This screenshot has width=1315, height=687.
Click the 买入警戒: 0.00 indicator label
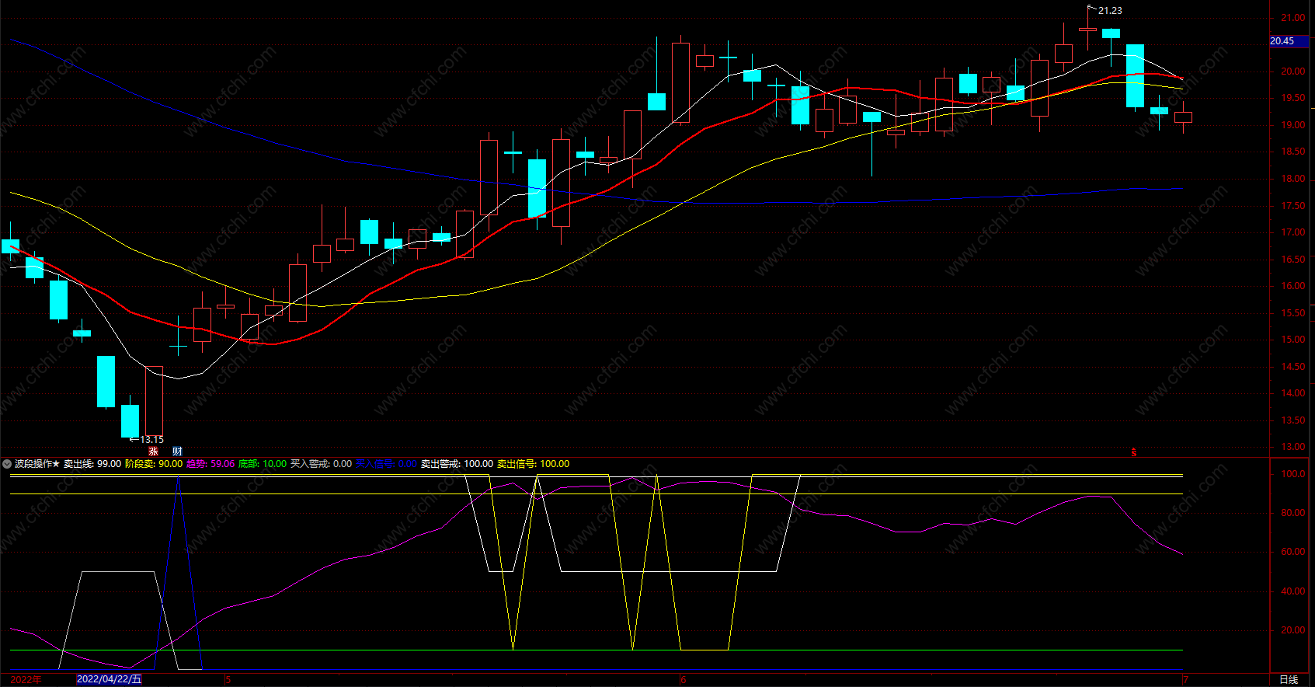[321, 464]
